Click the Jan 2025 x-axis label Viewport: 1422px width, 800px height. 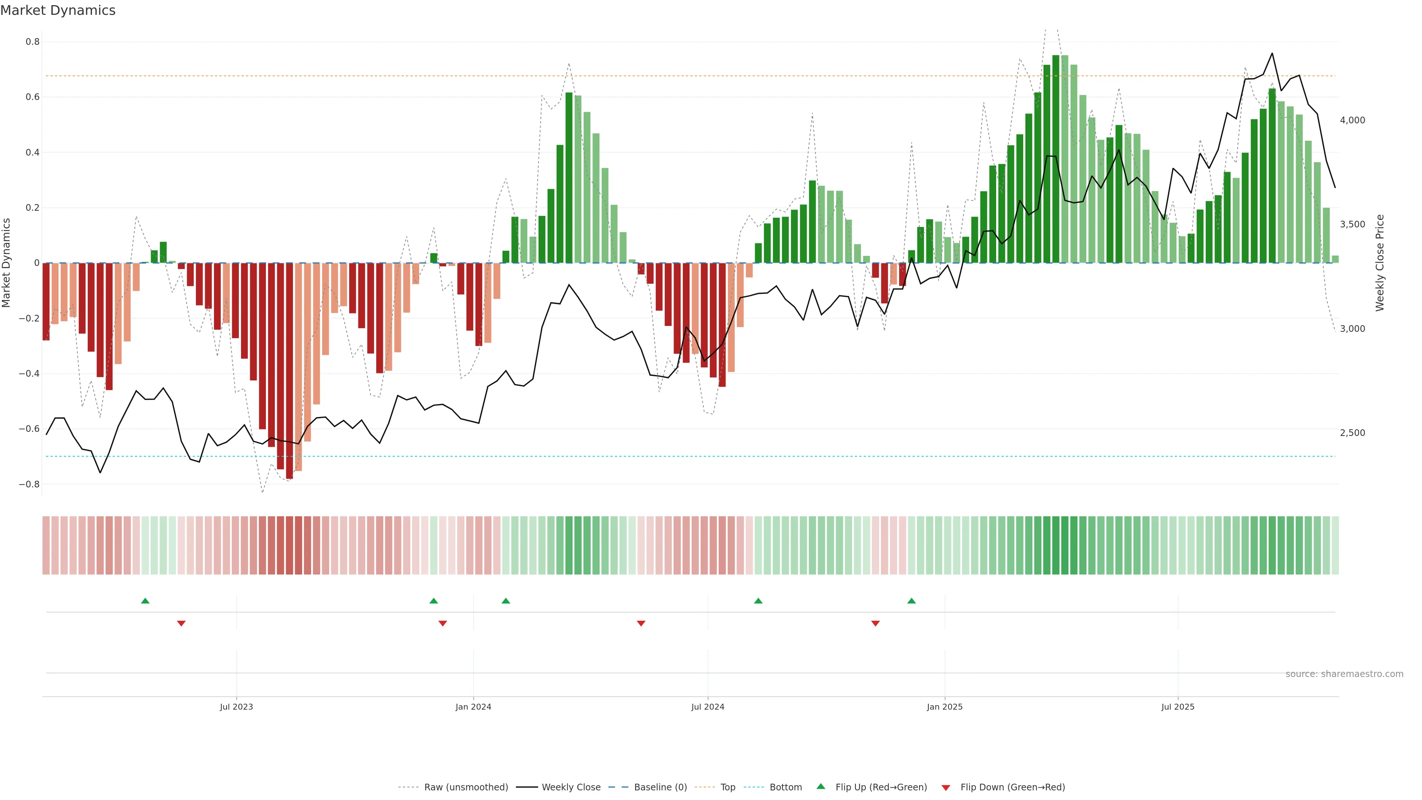pos(945,707)
